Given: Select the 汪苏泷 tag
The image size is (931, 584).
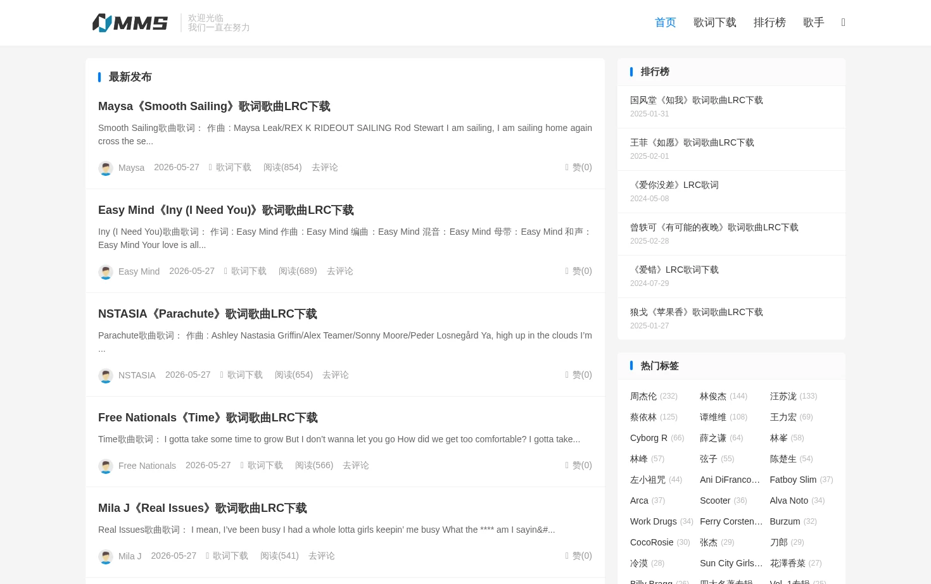Looking at the screenshot, I should (x=783, y=396).
